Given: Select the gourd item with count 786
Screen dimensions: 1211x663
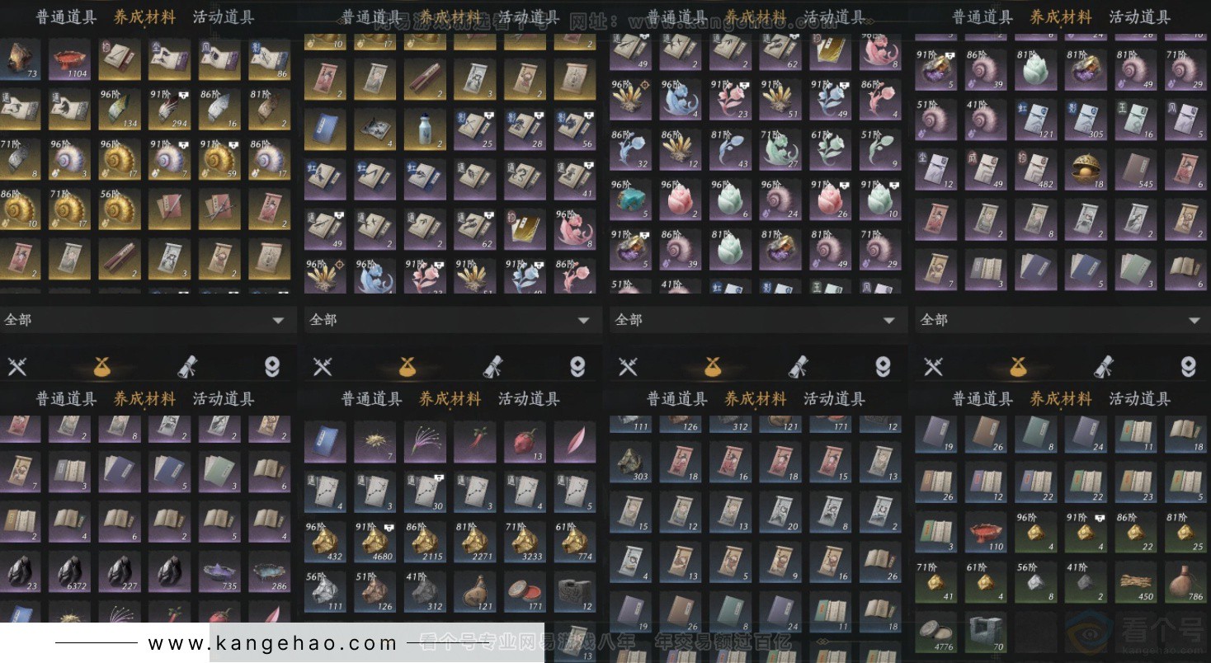Looking at the screenshot, I should [1185, 581].
